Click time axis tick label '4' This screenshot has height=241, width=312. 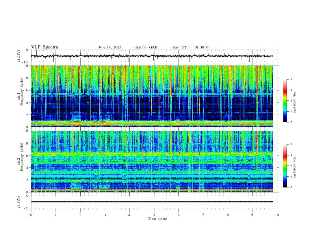[129, 215]
